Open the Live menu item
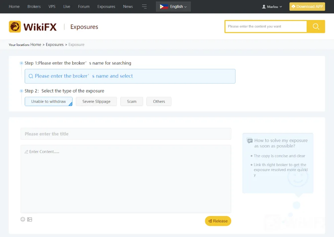The height and width of the screenshot is (237, 334). 67,7
